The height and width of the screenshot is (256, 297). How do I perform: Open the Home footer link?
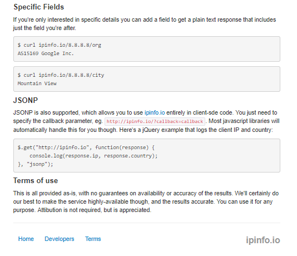pyautogui.click(x=26, y=239)
